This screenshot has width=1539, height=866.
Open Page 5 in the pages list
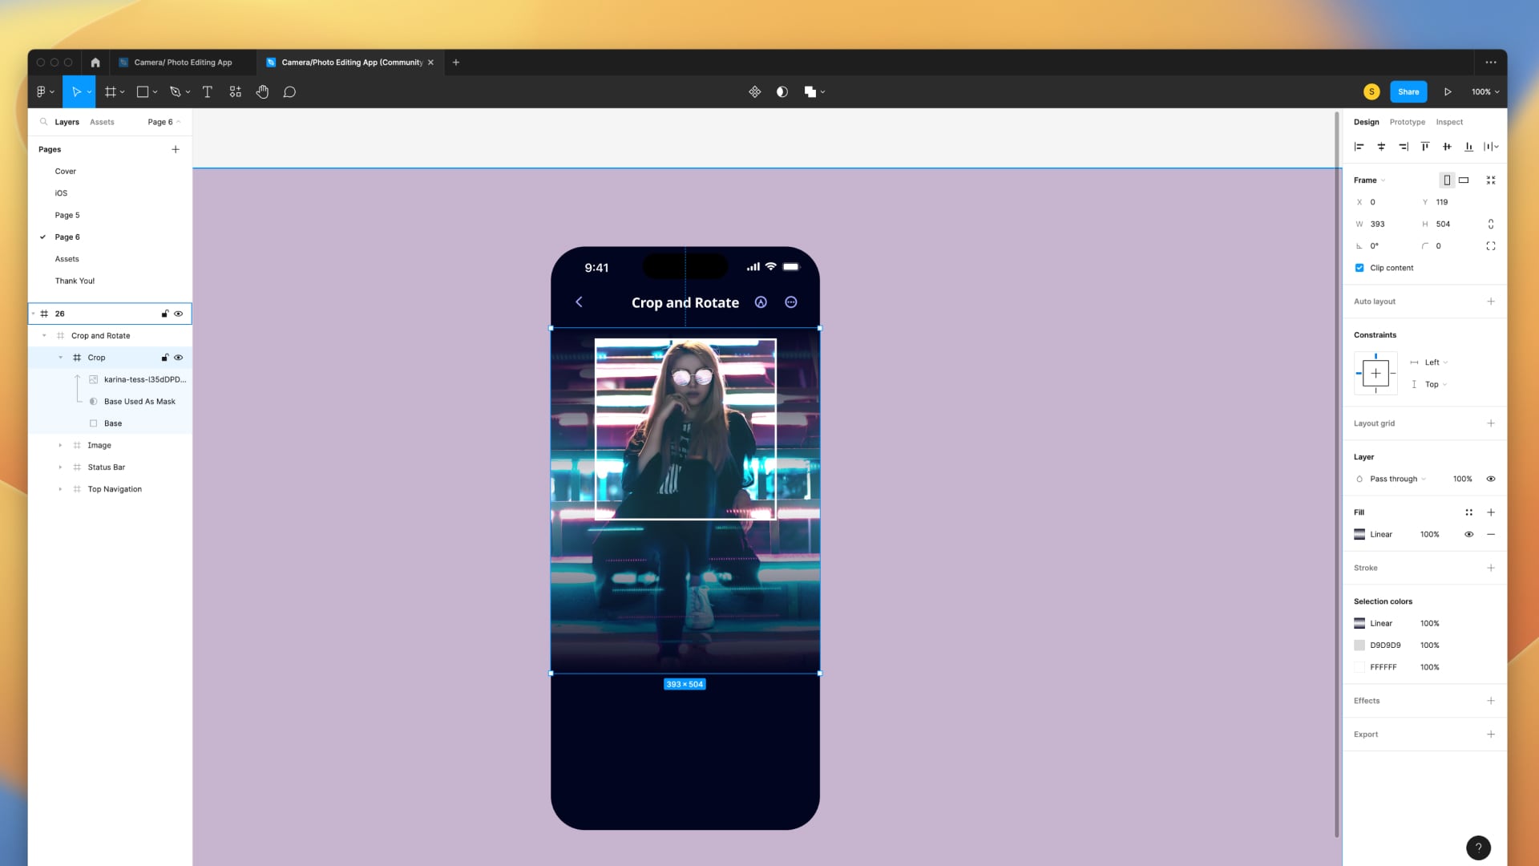point(67,215)
